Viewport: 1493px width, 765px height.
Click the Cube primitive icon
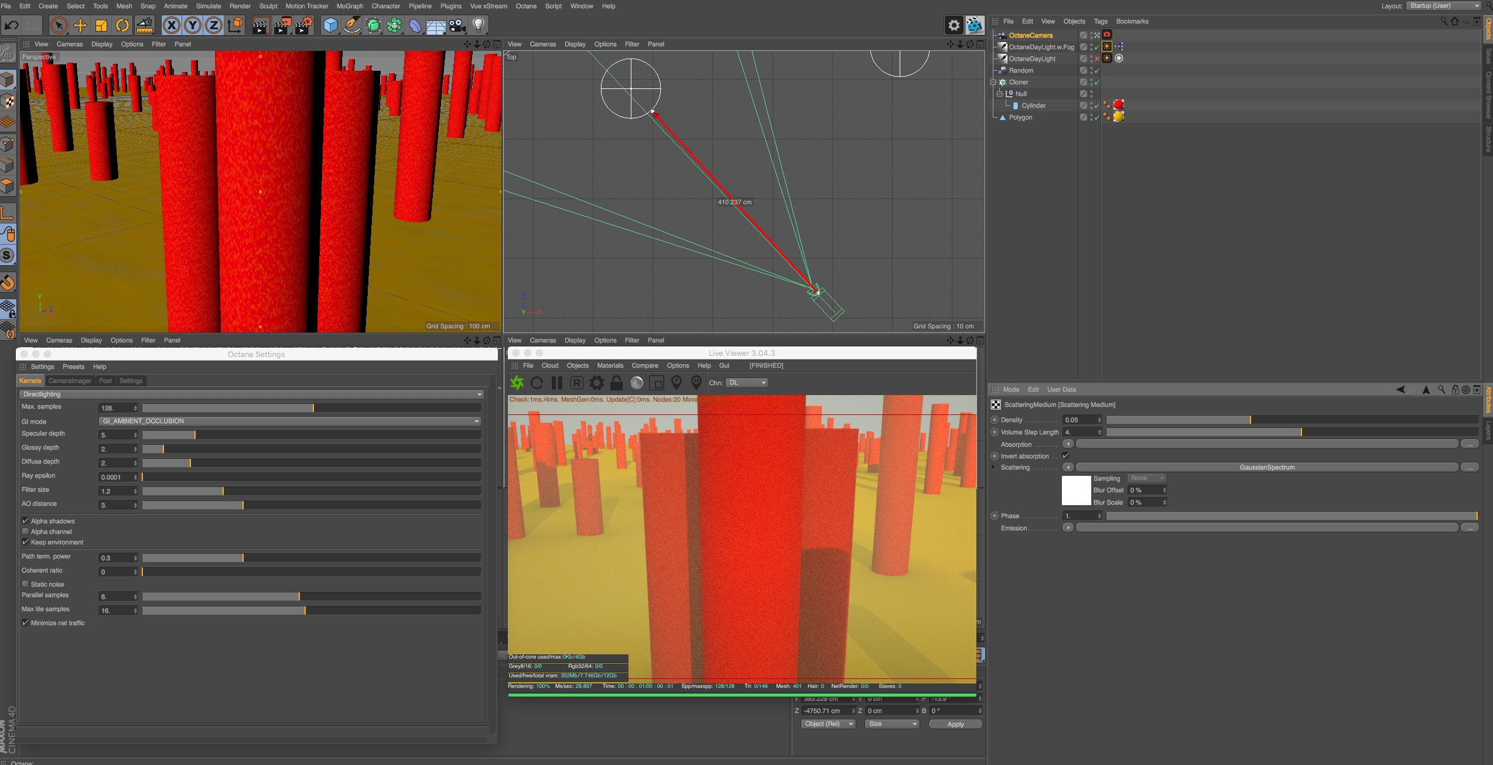pyautogui.click(x=330, y=25)
